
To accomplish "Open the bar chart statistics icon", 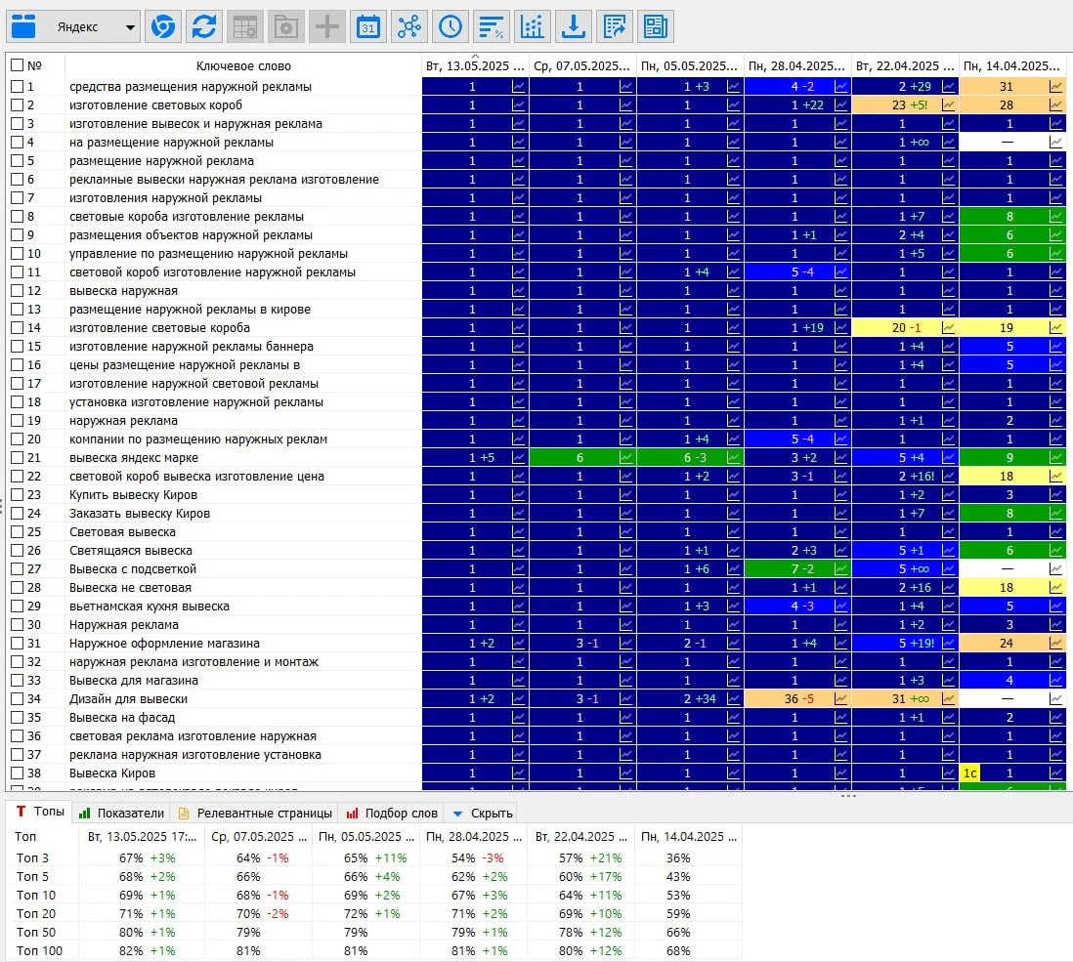I will (533, 26).
